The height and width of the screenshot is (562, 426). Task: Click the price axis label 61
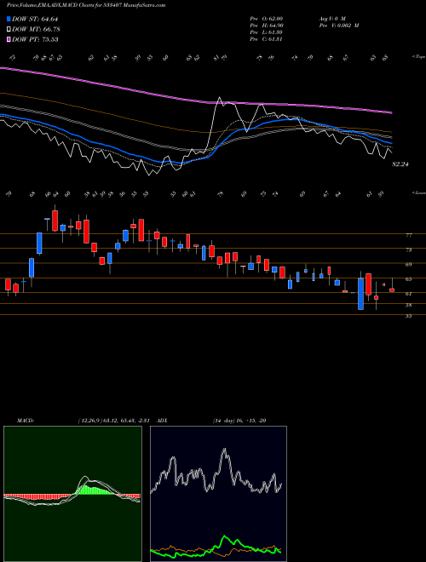point(409,294)
